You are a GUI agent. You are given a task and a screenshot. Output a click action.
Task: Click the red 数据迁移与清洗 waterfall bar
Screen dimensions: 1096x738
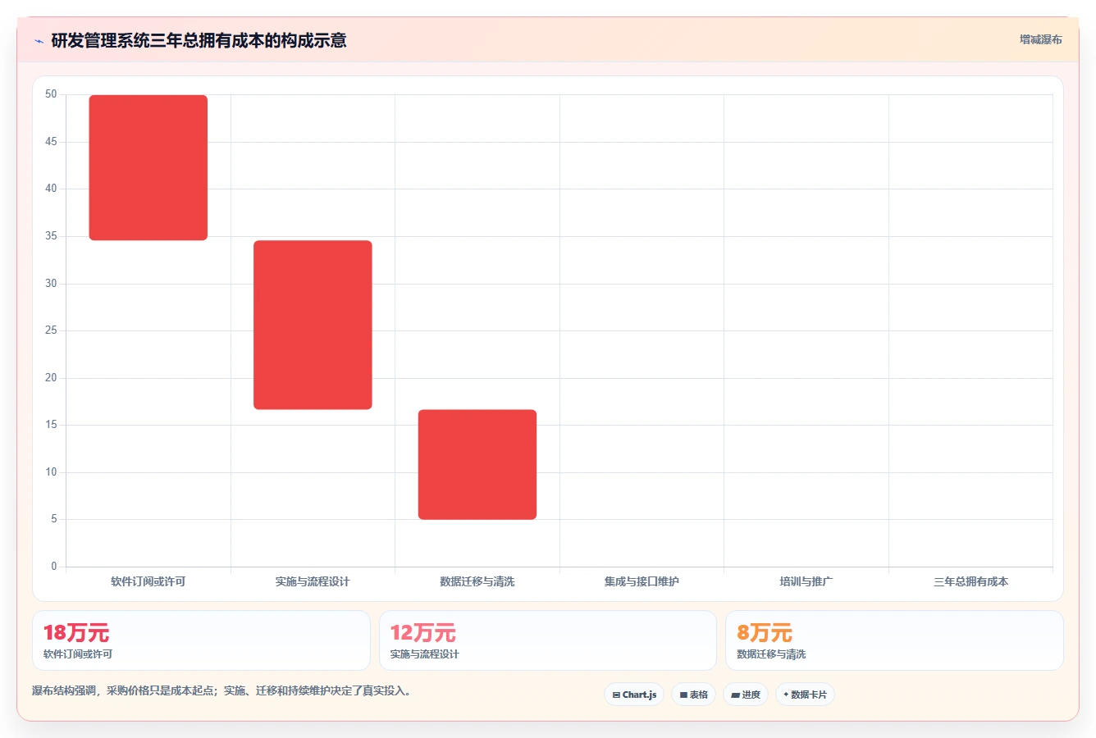click(x=477, y=464)
